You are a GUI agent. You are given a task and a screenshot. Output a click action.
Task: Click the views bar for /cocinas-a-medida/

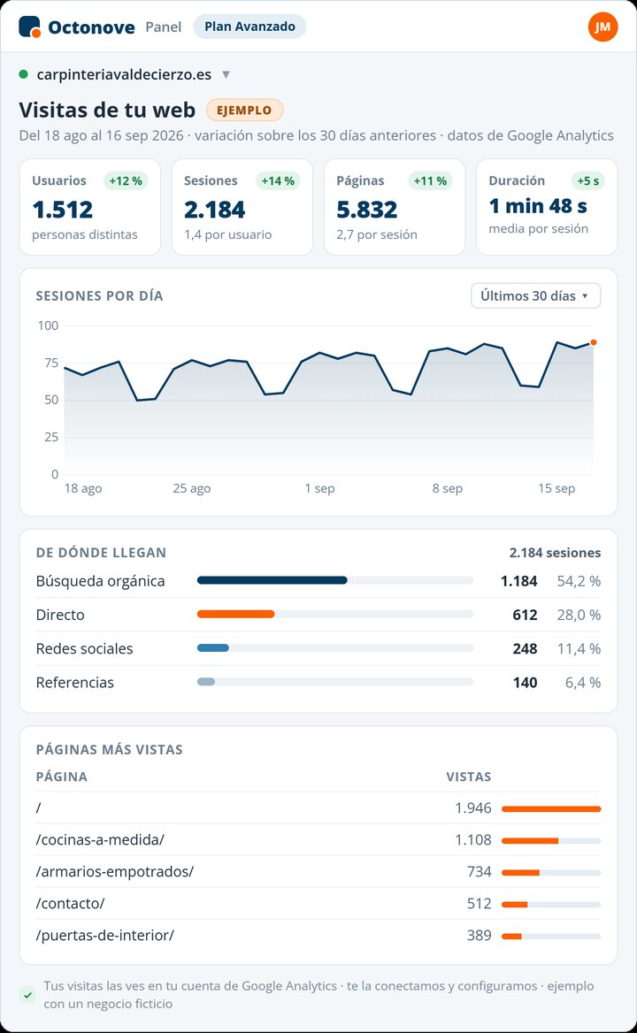(x=551, y=840)
